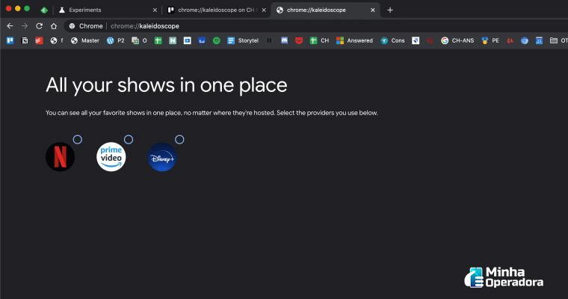Screen dimensions: 568x299
Task: Close the Experiments tab
Action: click(155, 10)
